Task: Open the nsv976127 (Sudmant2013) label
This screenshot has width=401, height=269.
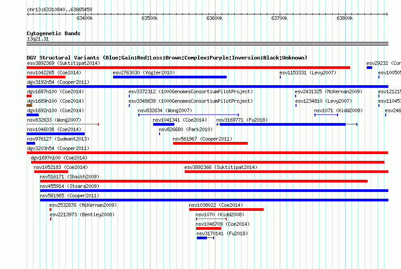Action: (58, 139)
